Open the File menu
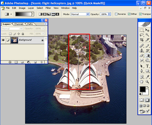Image resolution: width=152 pixels, height=125 pixels. click(x=8, y=8)
